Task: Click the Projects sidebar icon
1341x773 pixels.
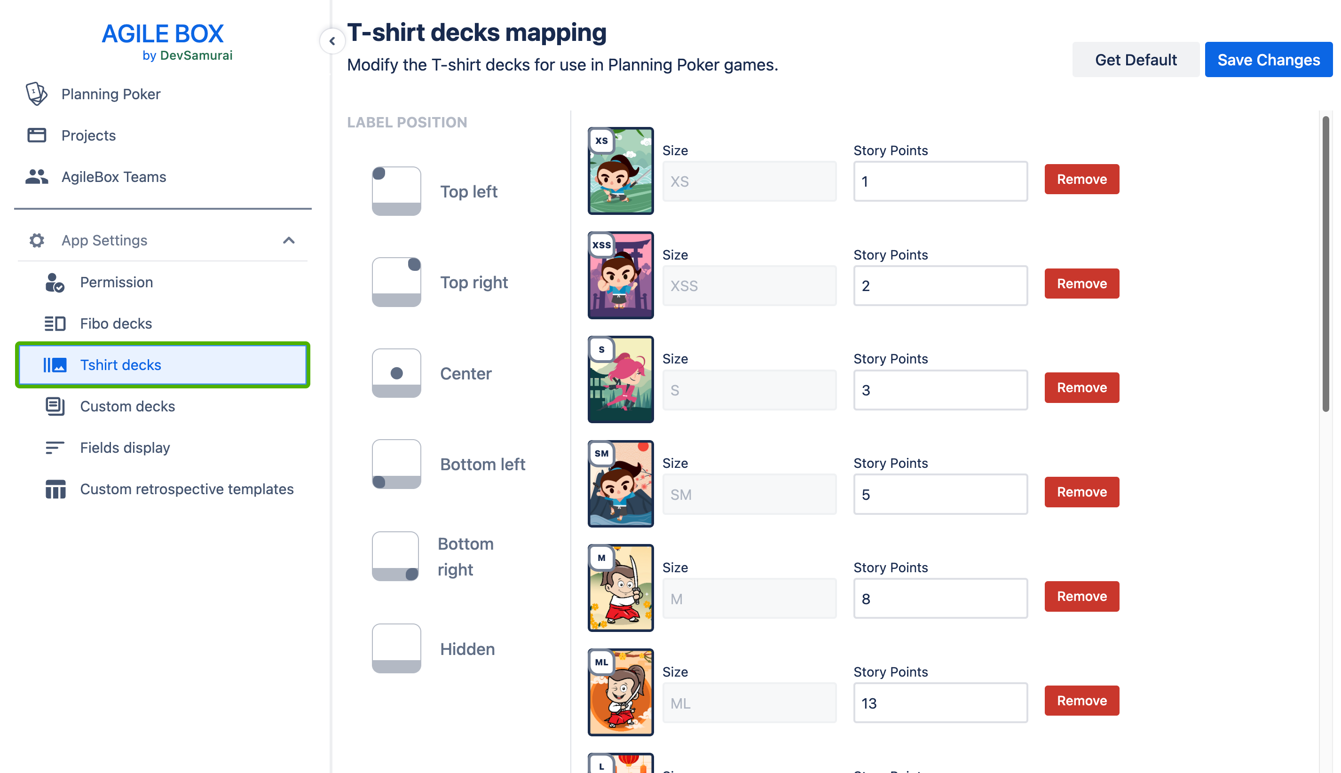Action: 37,135
